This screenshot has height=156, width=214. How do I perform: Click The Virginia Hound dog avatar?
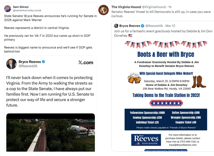click(x=103, y=10)
